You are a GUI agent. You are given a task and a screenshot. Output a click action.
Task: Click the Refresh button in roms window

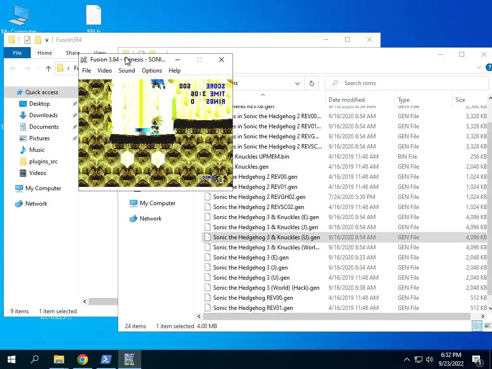tap(311, 84)
